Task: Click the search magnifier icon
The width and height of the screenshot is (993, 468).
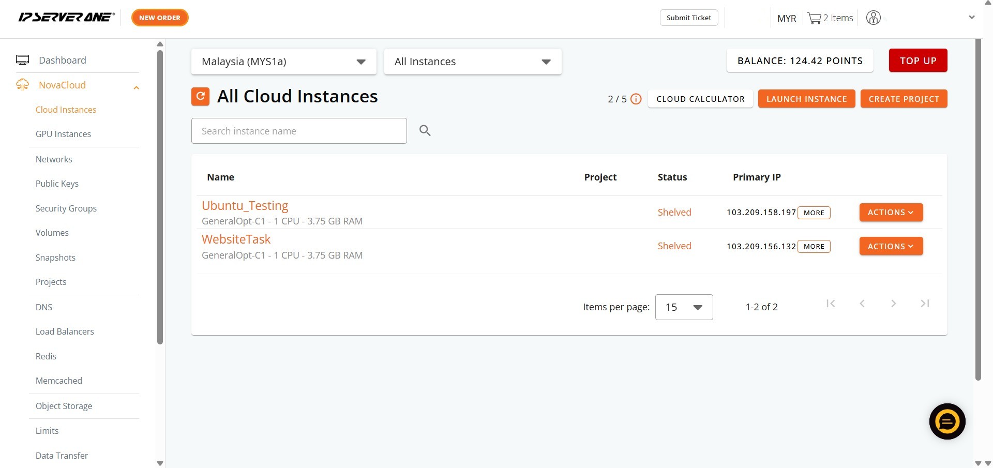Action: point(425,131)
